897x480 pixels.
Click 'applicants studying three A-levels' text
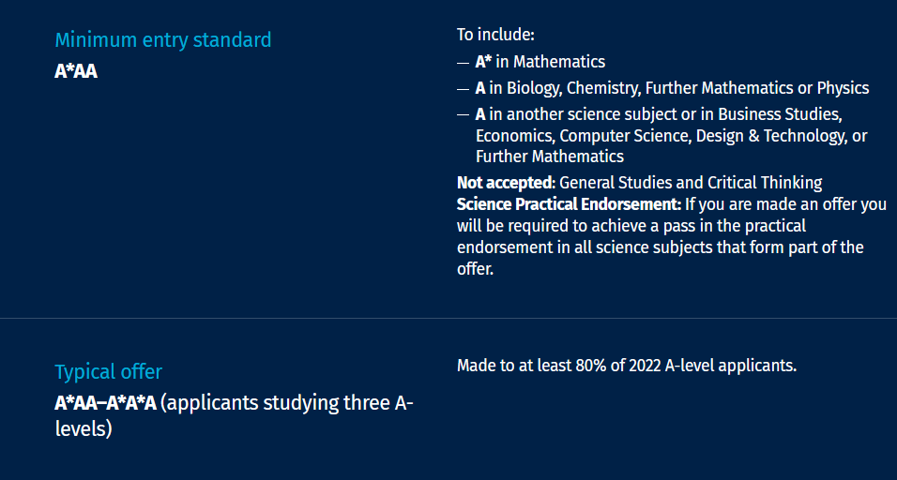click(x=234, y=416)
